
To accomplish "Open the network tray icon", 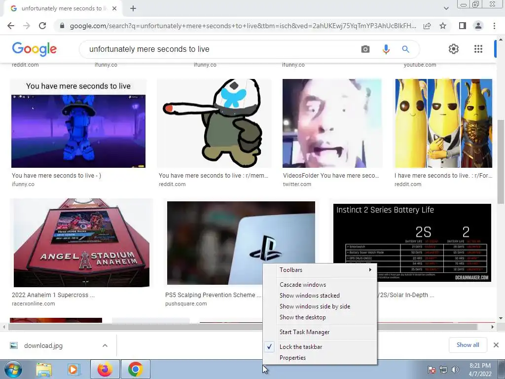I will (443, 369).
